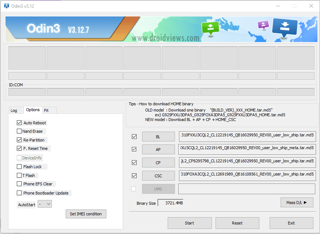The height and width of the screenshot is (234, 320).
Task: Click the CSC file path field
Action: tap(247, 175)
